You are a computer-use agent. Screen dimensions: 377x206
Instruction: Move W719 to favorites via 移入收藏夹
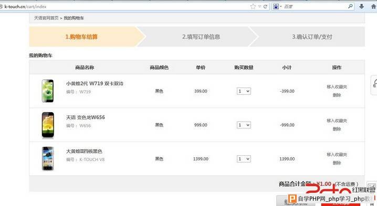coord(337,87)
